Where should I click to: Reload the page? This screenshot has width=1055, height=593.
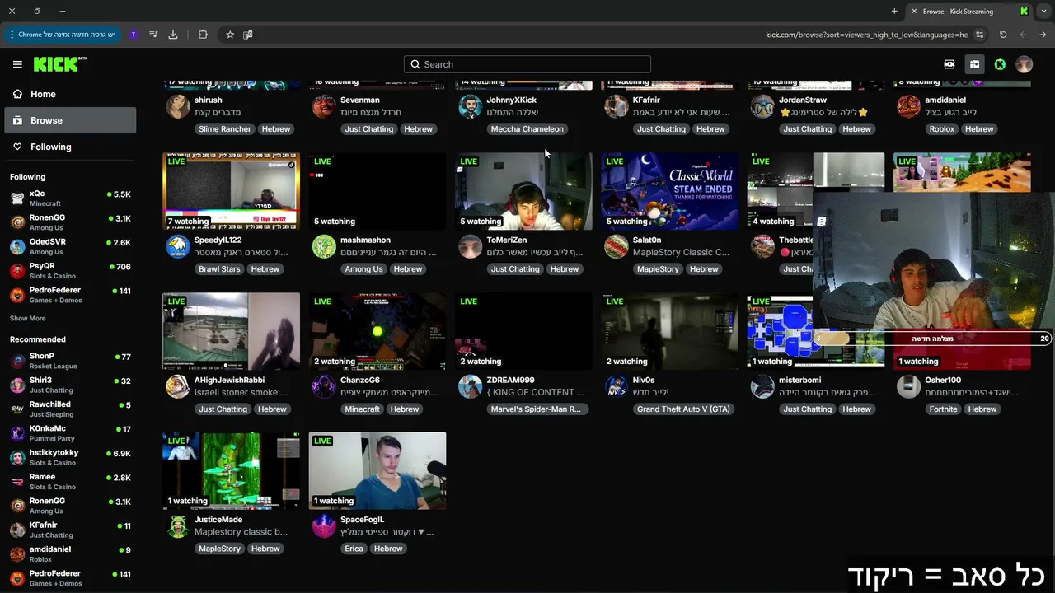[1003, 35]
